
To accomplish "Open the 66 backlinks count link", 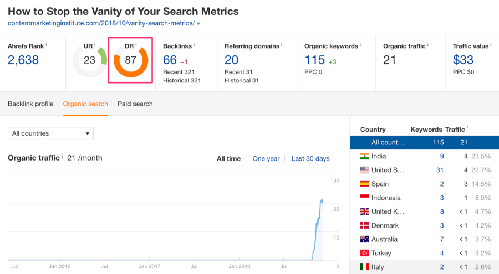I will pyautogui.click(x=170, y=60).
